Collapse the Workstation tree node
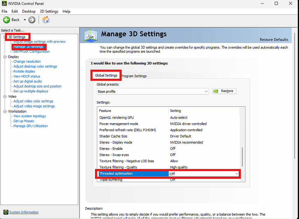 [x=5, y=111]
